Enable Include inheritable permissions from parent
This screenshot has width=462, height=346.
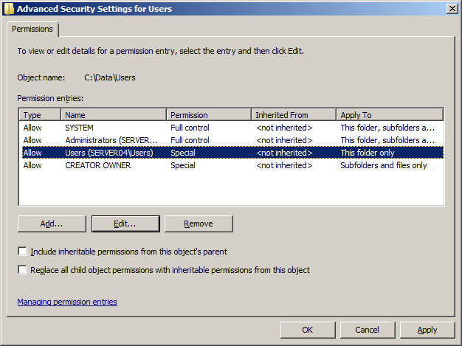point(22,252)
